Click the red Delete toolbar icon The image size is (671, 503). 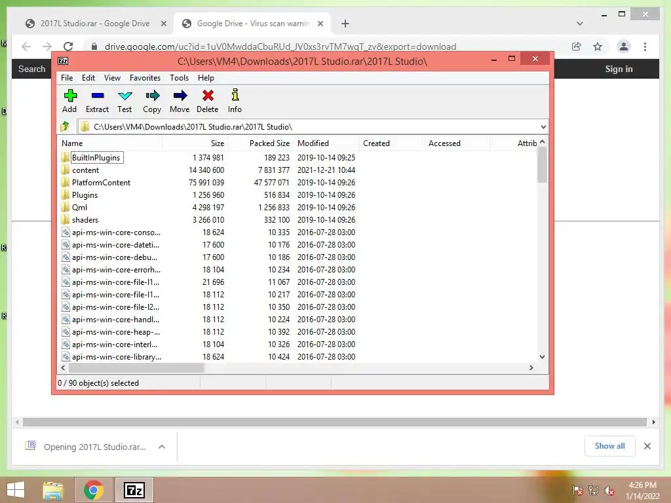pos(208,96)
